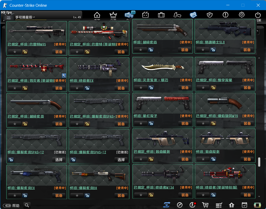Select the 灭灵军刺·锯刃 knife thumbnail
Viewport: 266px width, 209px height.
tap(163, 67)
